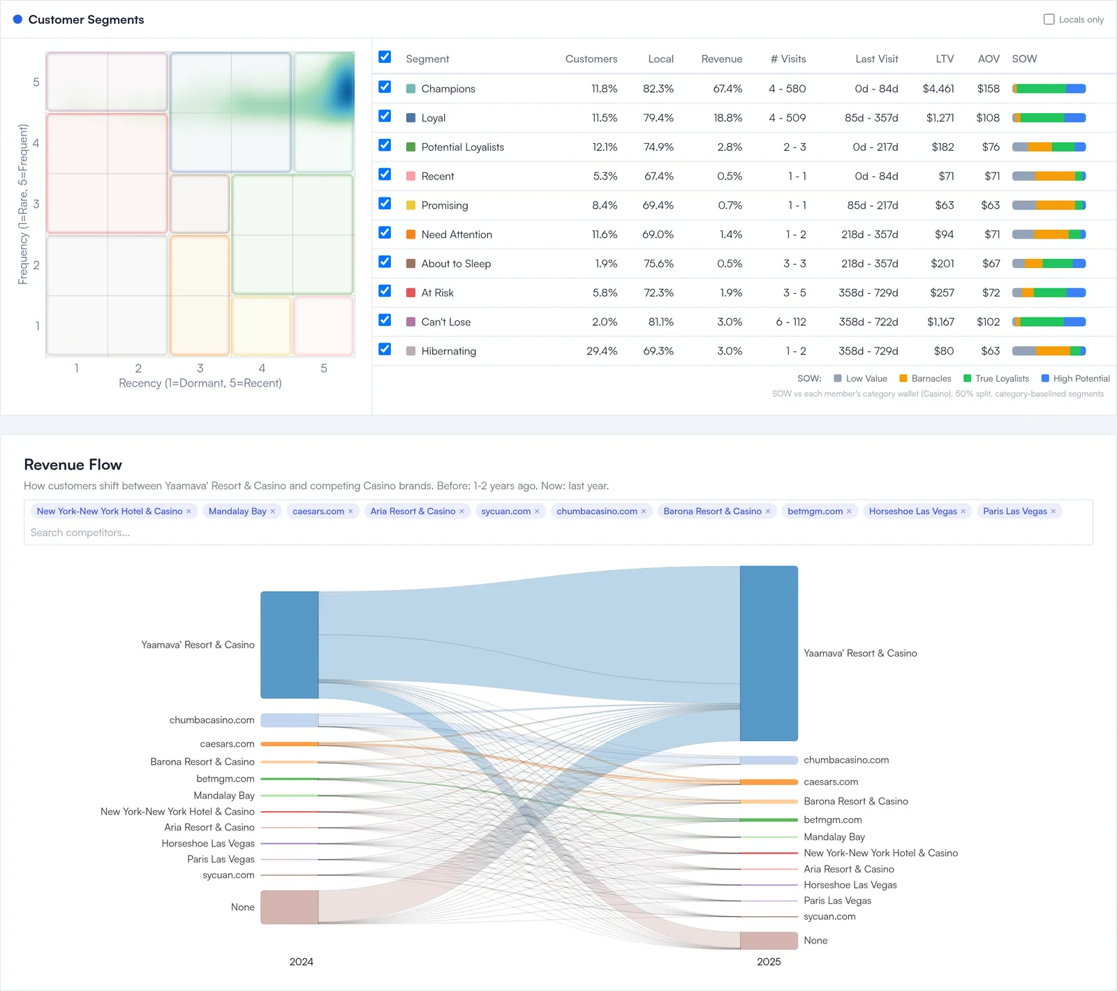Toggle the select-all Segment header checkbox

pyautogui.click(x=385, y=57)
